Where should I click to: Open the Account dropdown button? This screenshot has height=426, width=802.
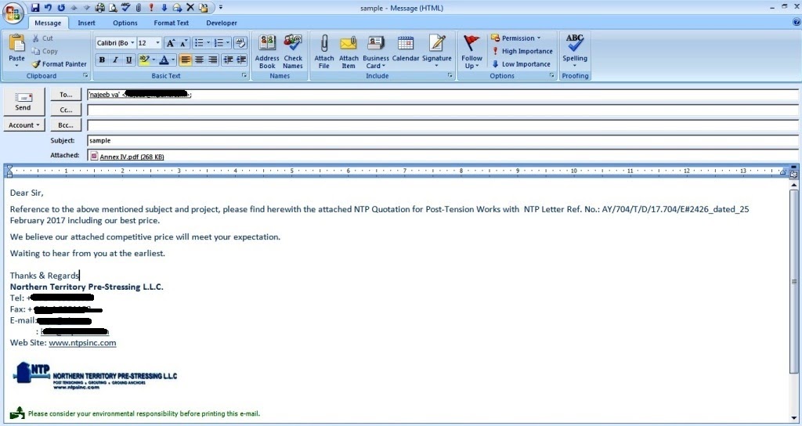(24, 125)
